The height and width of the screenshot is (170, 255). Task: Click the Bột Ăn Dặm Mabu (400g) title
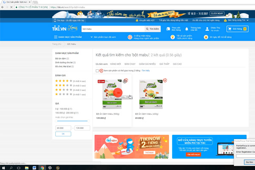(x=147, y=114)
